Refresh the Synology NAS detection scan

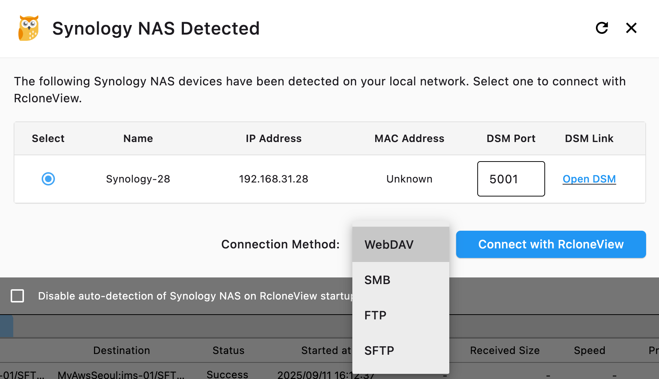pos(602,28)
